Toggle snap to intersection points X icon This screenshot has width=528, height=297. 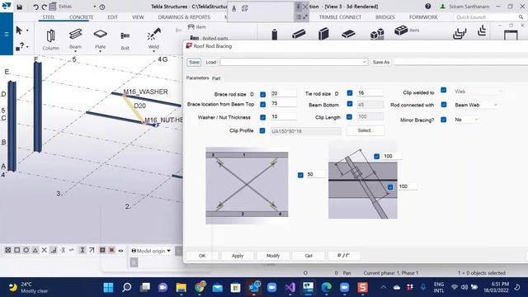44,250
